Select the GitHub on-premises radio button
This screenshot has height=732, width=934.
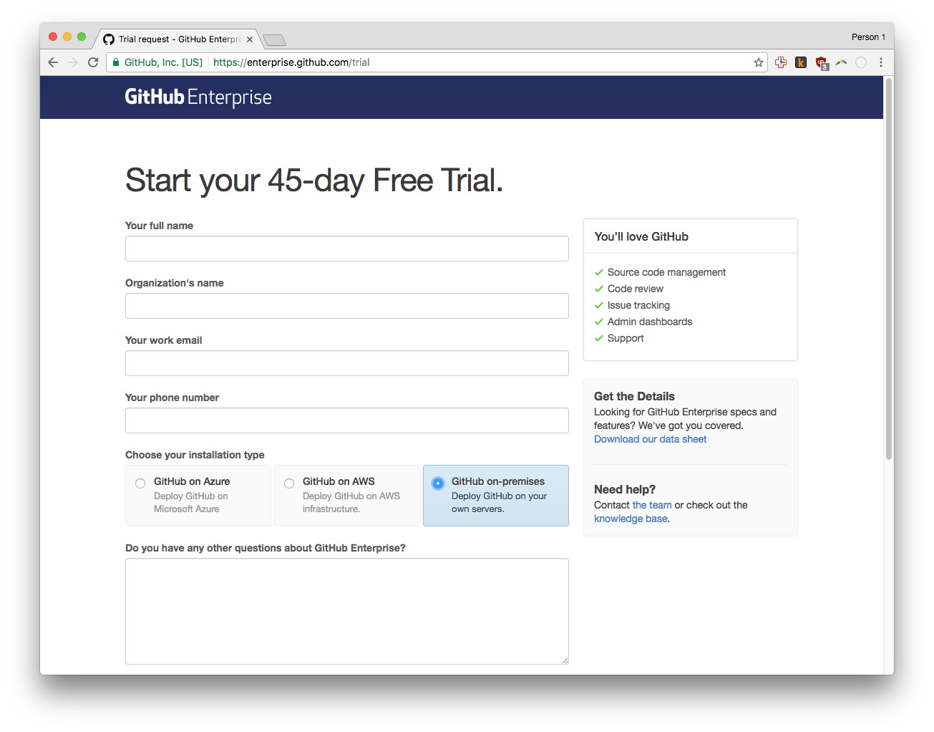(x=438, y=483)
